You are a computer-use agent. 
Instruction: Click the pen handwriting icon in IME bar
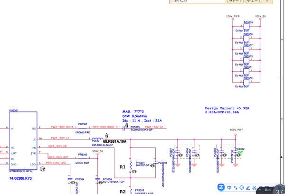coord(248,188)
